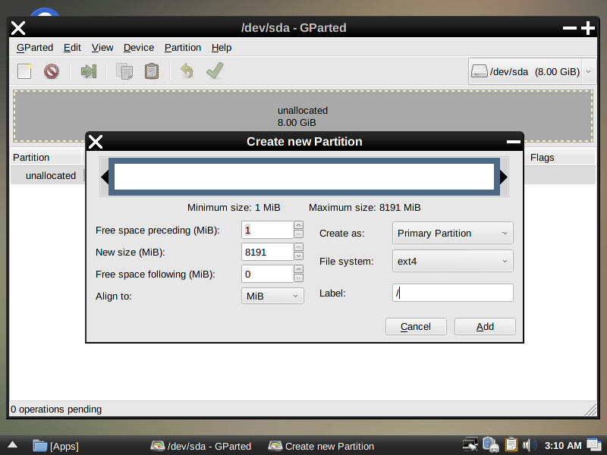Click the Copy partition toolbar icon
Image resolution: width=607 pixels, height=455 pixels.
coord(124,71)
